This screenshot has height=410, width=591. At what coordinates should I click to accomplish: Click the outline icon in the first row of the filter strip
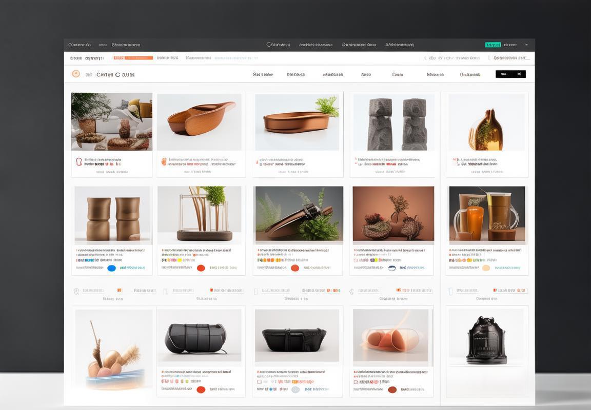76,291
